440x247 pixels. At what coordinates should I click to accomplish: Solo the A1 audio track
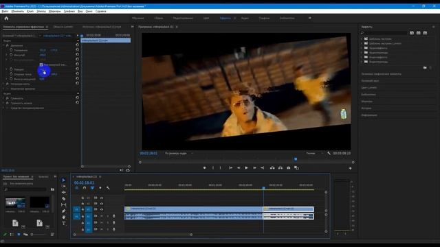pyautogui.click(x=108, y=216)
